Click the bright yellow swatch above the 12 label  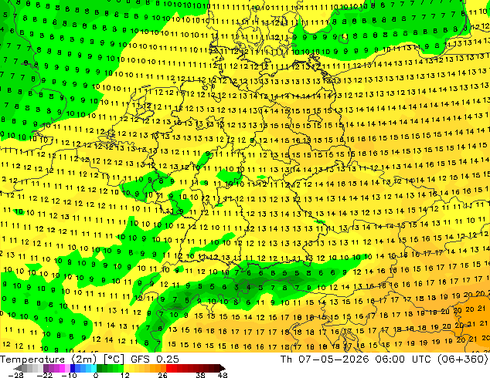tap(127, 368)
